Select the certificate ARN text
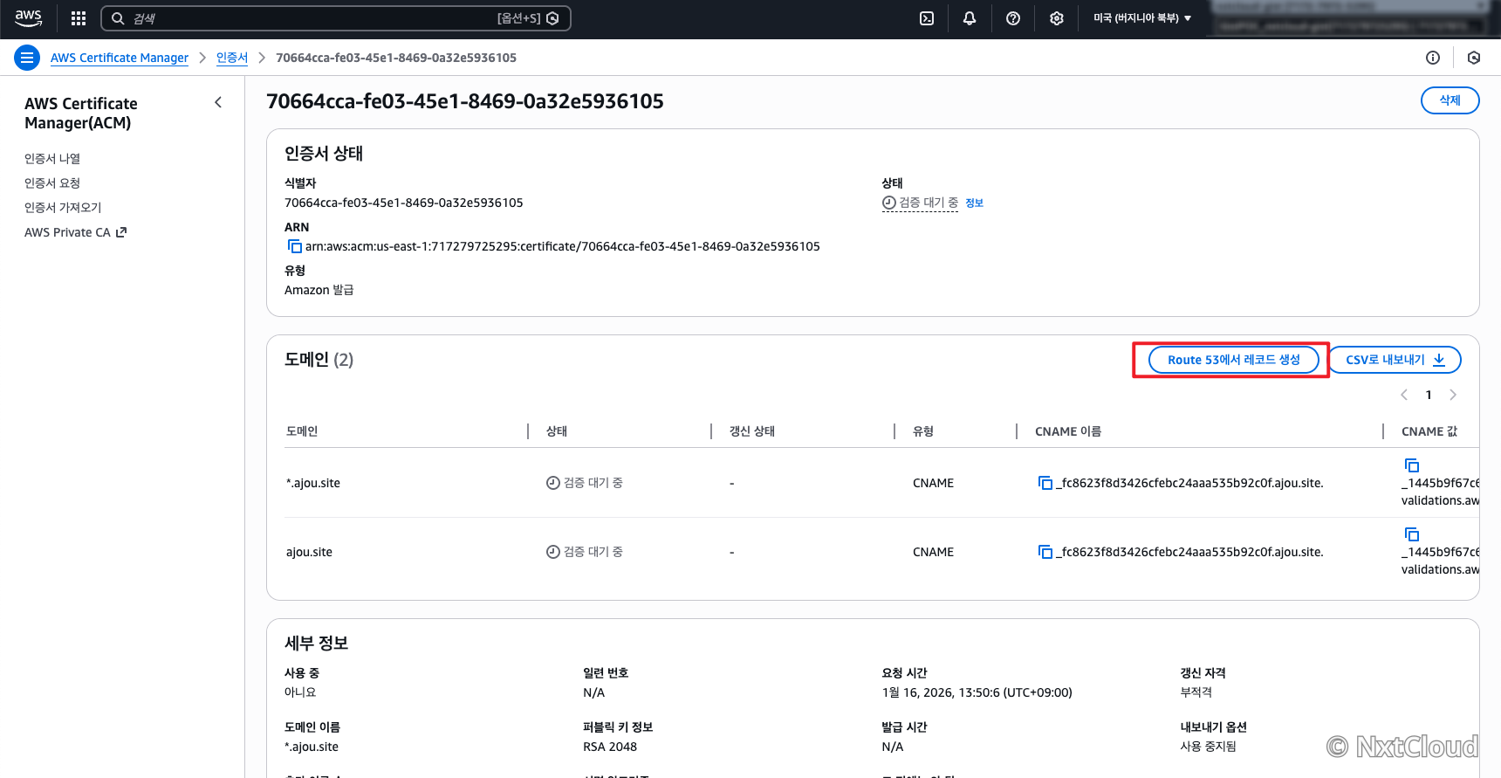This screenshot has width=1501, height=778. (x=563, y=246)
